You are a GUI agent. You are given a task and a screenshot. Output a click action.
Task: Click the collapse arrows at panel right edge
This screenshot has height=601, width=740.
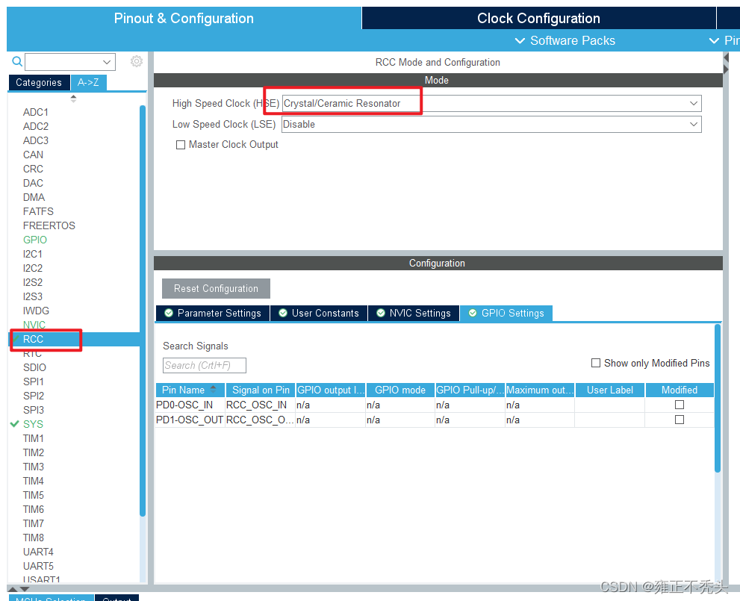pos(726,63)
